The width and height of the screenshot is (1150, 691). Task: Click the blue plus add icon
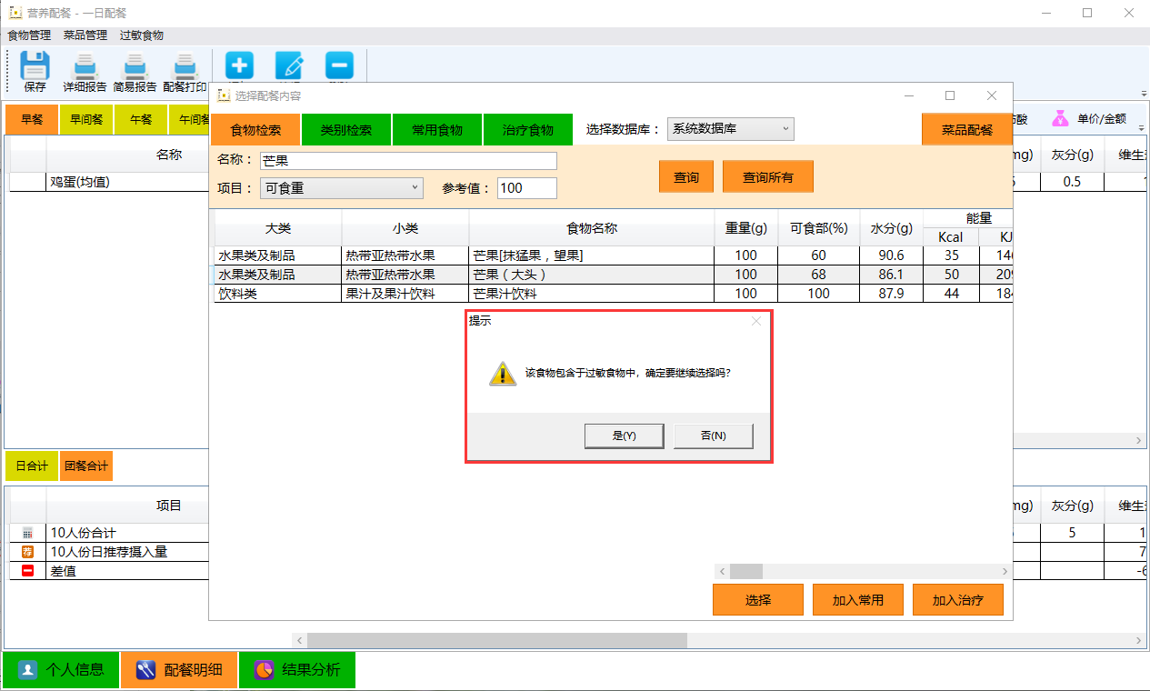(240, 65)
